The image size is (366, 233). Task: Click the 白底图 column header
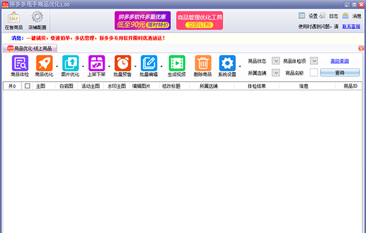(66, 86)
